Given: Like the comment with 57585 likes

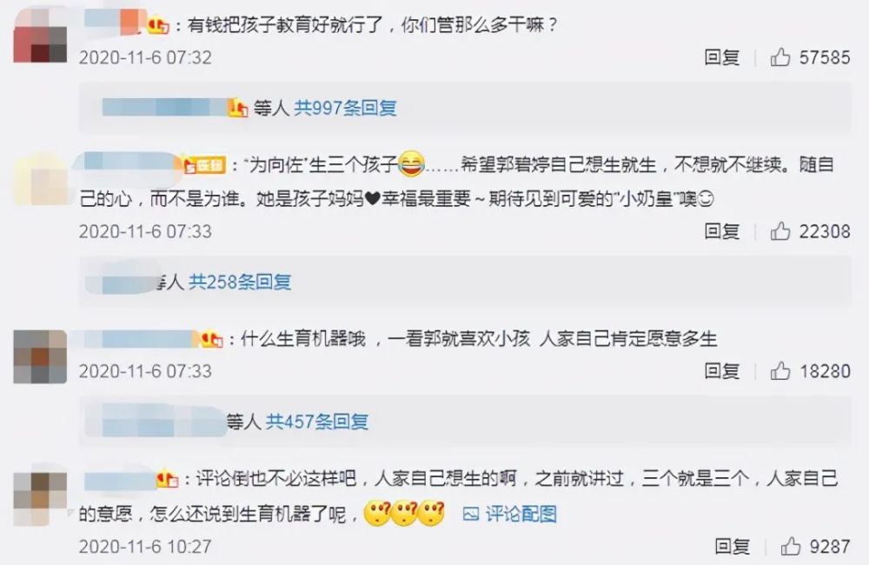Looking at the screenshot, I should coord(779,57).
